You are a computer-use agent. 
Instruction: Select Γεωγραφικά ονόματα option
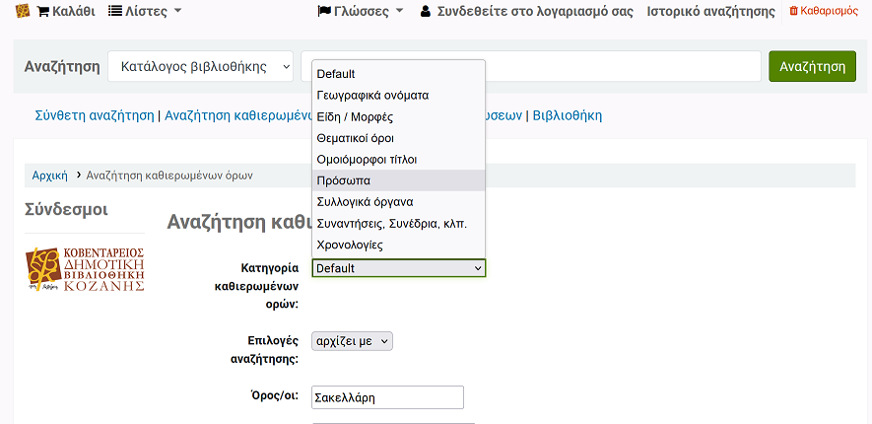click(398, 95)
